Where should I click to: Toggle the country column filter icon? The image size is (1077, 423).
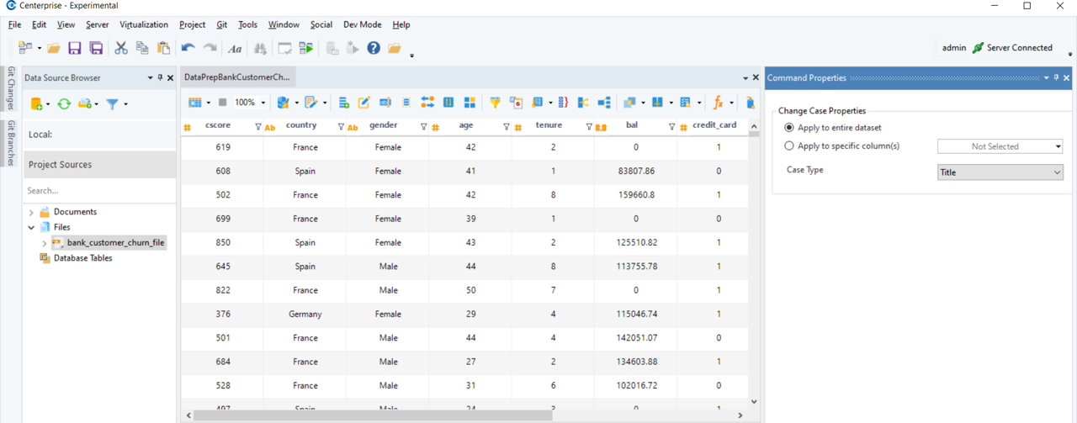click(x=341, y=127)
